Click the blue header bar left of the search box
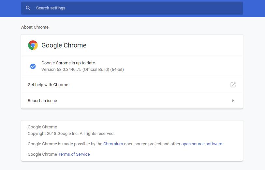This screenshot has width=265, height=170. 10,8
